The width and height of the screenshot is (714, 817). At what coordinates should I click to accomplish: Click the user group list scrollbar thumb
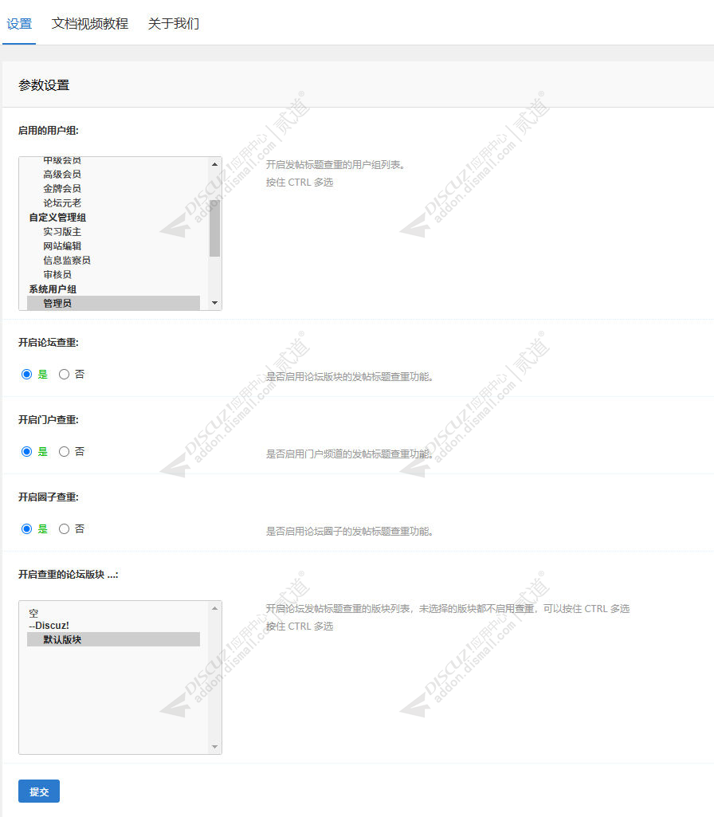214,228
